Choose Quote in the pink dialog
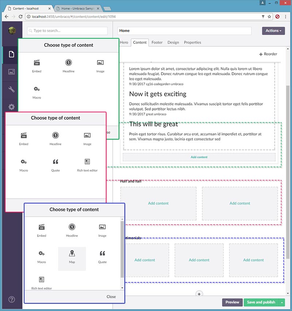The height and width of the screenshot is (311, 292). coord(55,165)
